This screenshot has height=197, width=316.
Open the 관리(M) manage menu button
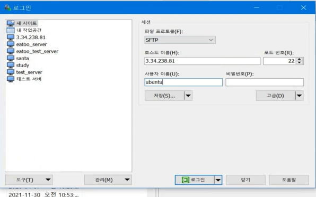(108, 180)
